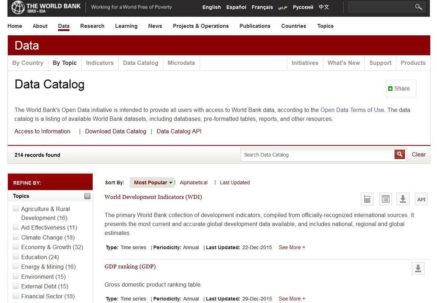Check the Energy & Mining filter
The height and width of the screenshot is (303, 437).
click(x=16, y=266)
